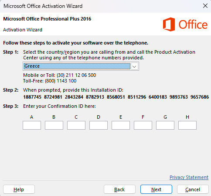Focus Confirmation ID field A
Image resolution: width=211 pixels, height=196 pixels.
point(32,125)
